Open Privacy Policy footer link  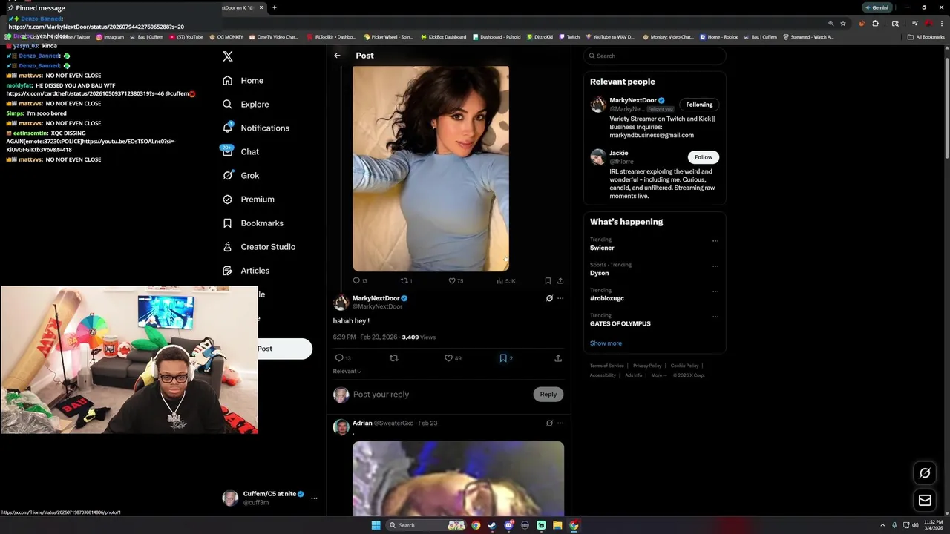(x=647, y=366)
